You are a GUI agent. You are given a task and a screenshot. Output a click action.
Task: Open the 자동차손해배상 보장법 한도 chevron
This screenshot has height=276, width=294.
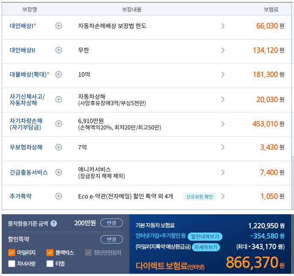tap(223, 26)
